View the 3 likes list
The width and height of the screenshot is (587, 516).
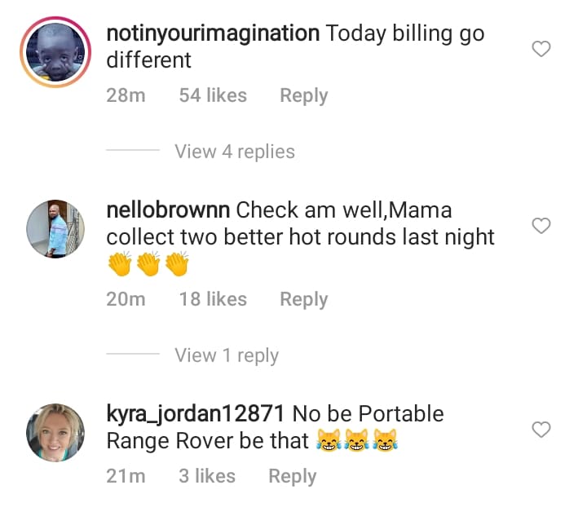point(207,476)
